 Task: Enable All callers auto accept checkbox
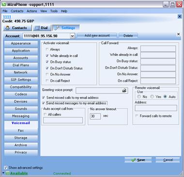click(45, 114)
